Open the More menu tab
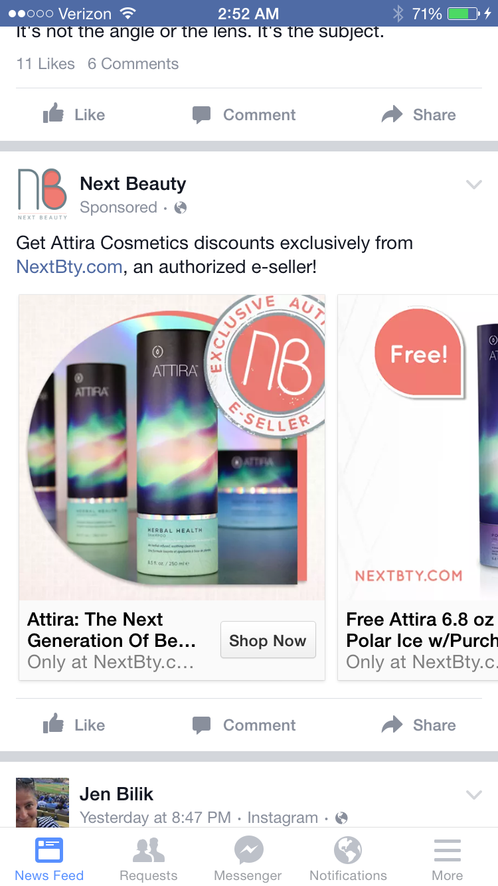 (x=448, y=858)
